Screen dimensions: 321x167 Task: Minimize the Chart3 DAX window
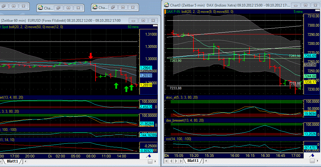296,5
